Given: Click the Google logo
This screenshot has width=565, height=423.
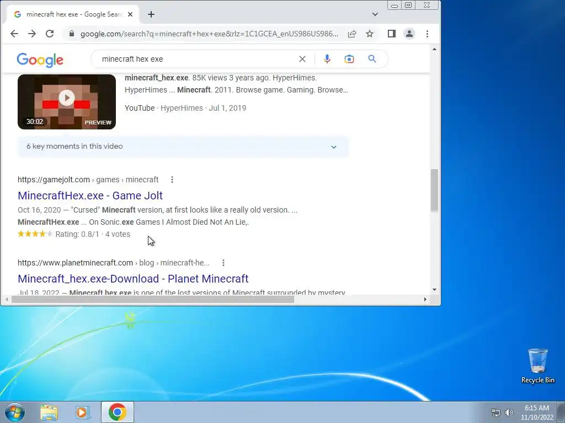Looking at the screenshot, I should [x=40, y=59].
